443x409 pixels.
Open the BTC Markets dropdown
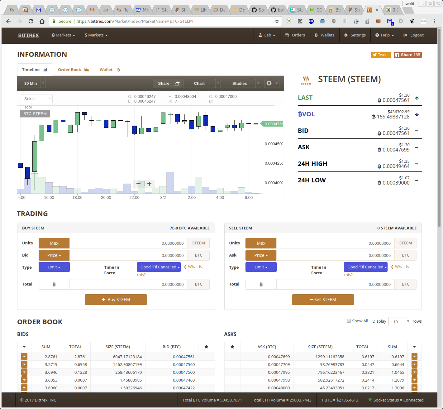63,35
